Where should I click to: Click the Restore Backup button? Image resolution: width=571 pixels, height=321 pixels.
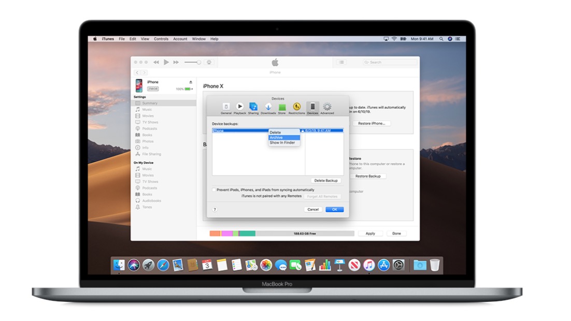[x=368, y=176]
